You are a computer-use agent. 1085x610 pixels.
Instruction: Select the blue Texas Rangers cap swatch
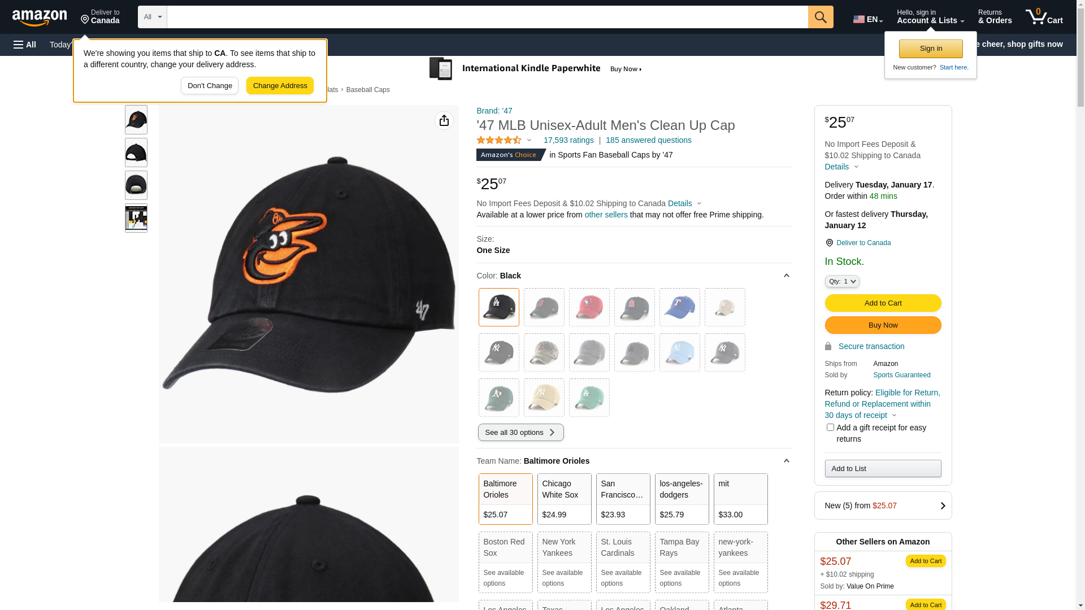point(679,307)
